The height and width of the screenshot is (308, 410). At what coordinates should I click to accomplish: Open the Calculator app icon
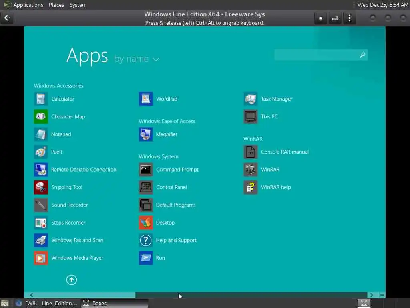41,99
